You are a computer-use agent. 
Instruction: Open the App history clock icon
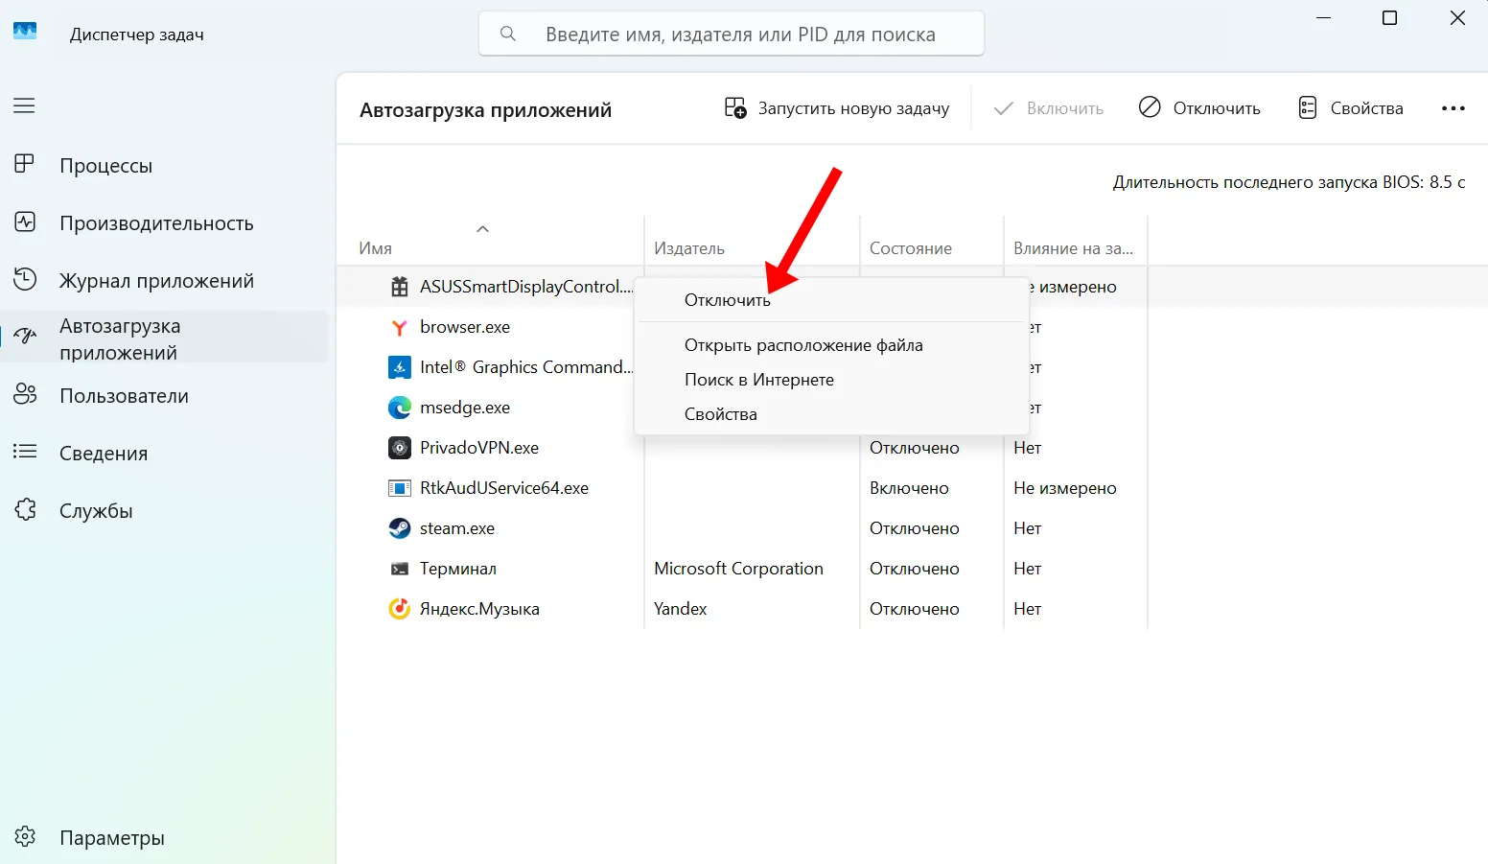click(x=25, y=280)
